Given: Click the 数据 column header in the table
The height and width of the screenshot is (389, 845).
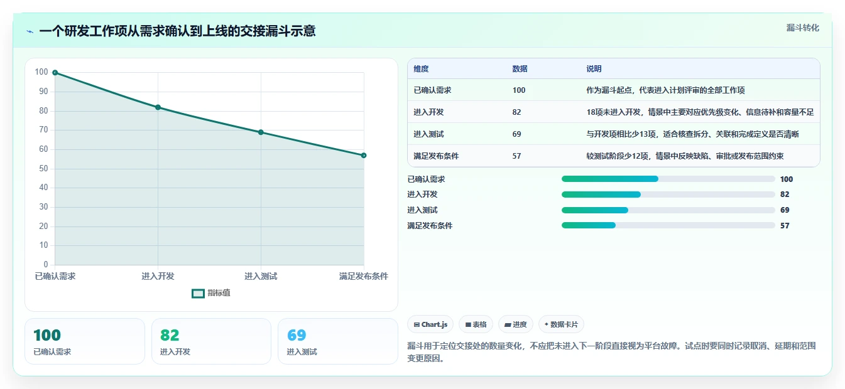Looking at the screenshot, I should tap(520, 69).
